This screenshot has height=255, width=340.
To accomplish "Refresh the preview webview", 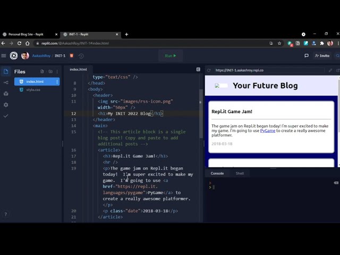I will coord(209,70).
